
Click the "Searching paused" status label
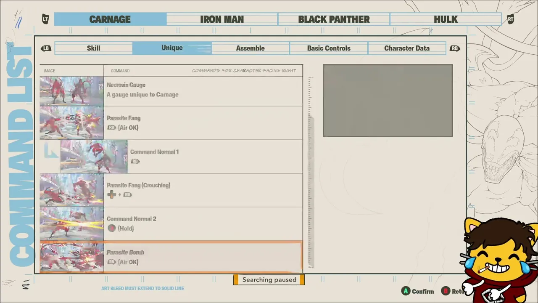pyautogui.click(x=269, y=280)
